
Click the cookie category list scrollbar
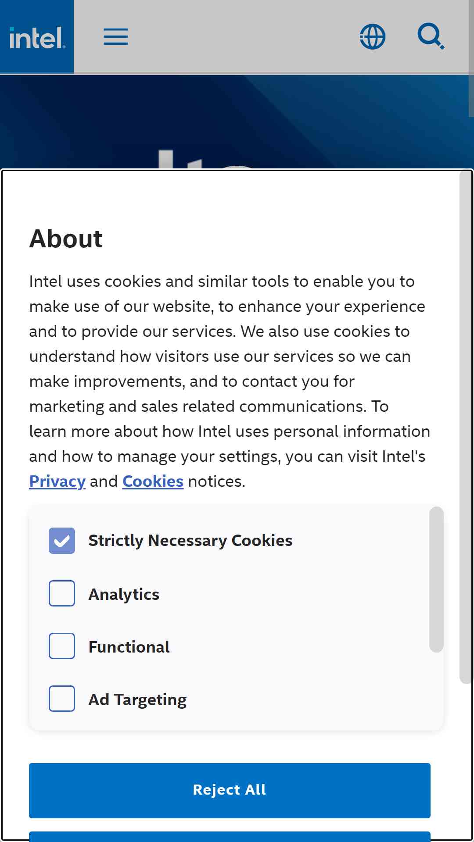436,579
